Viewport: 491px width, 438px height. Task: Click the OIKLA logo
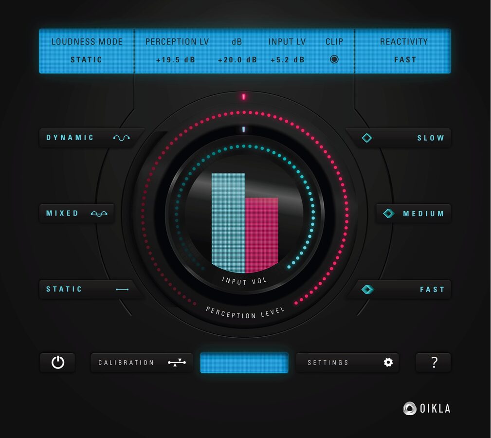click(x=426, y=408)
